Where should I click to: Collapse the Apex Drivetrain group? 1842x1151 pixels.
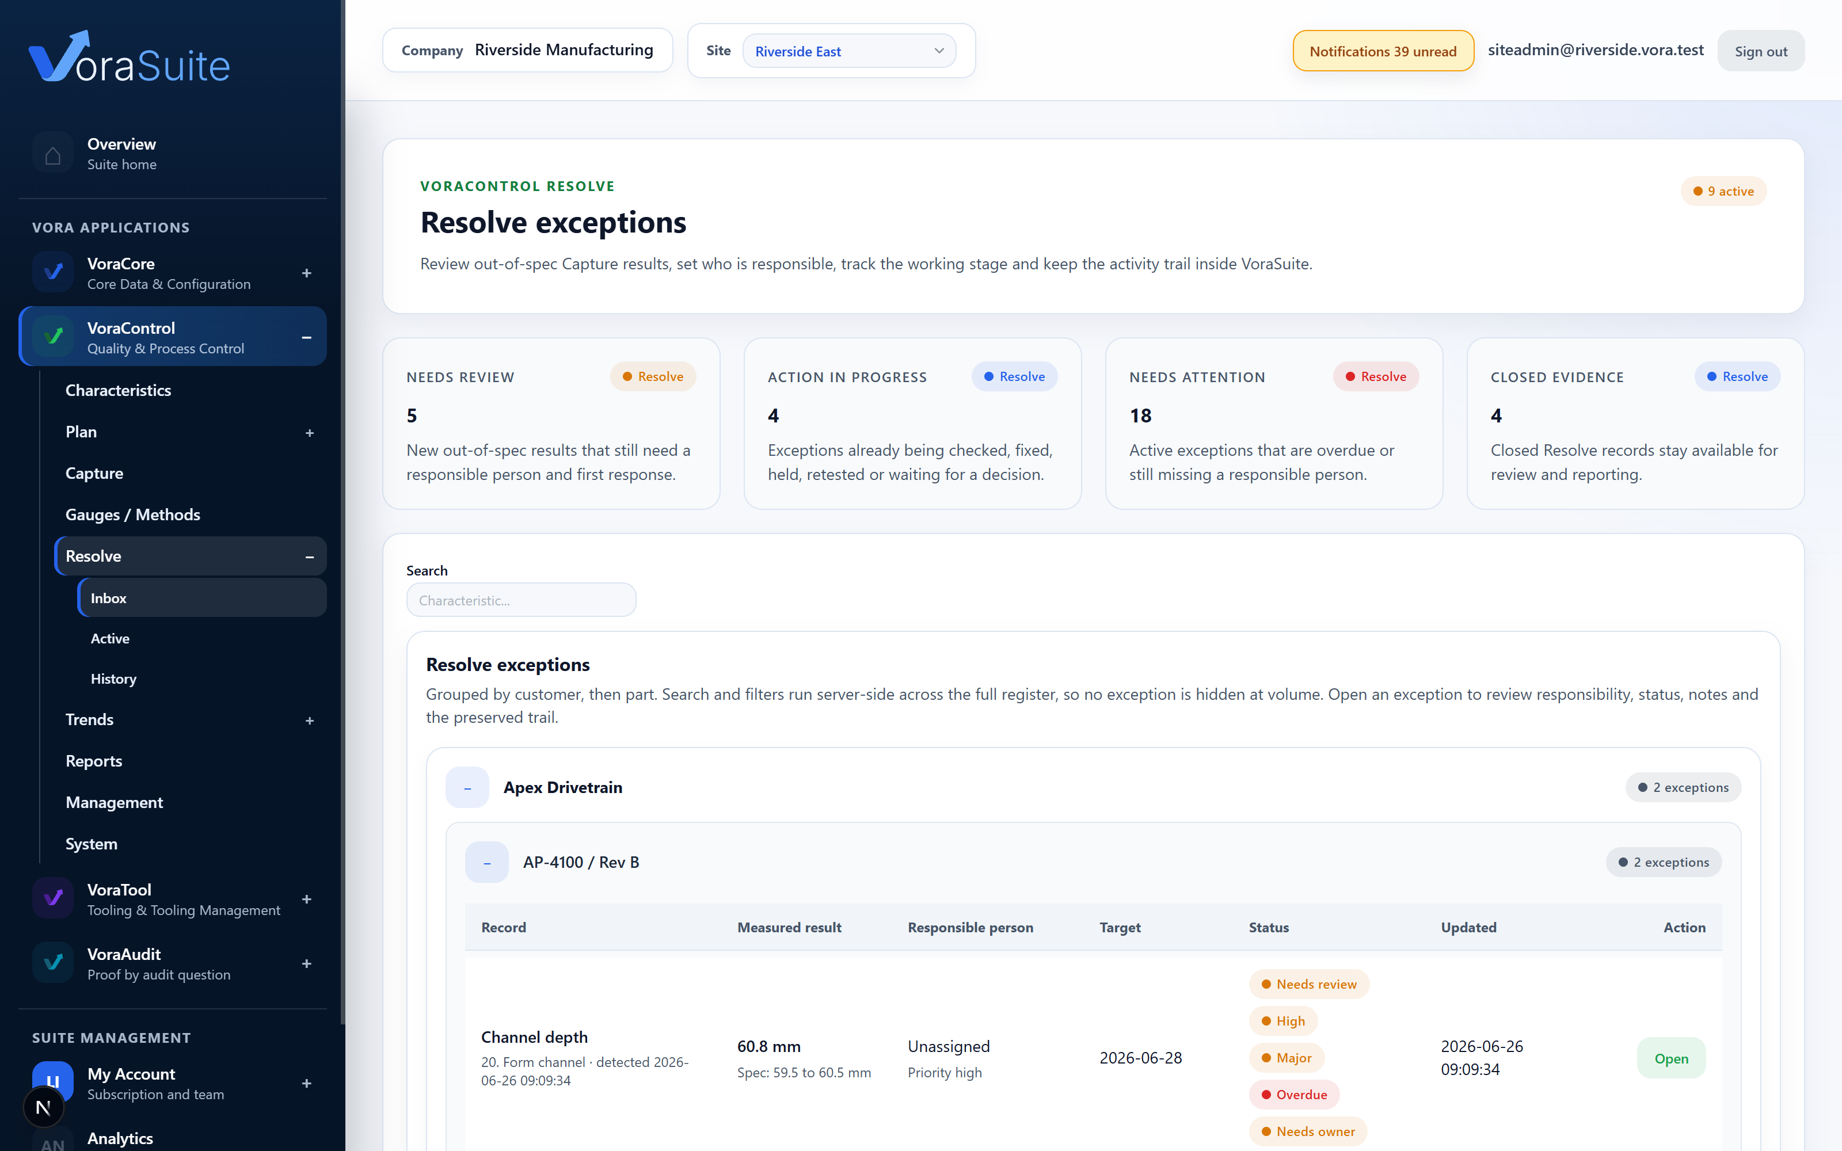click(x=467, y=787)
